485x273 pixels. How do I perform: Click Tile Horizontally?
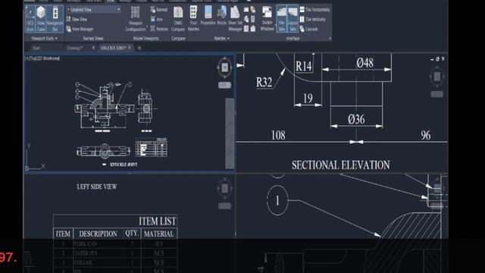tap(314, 10)
